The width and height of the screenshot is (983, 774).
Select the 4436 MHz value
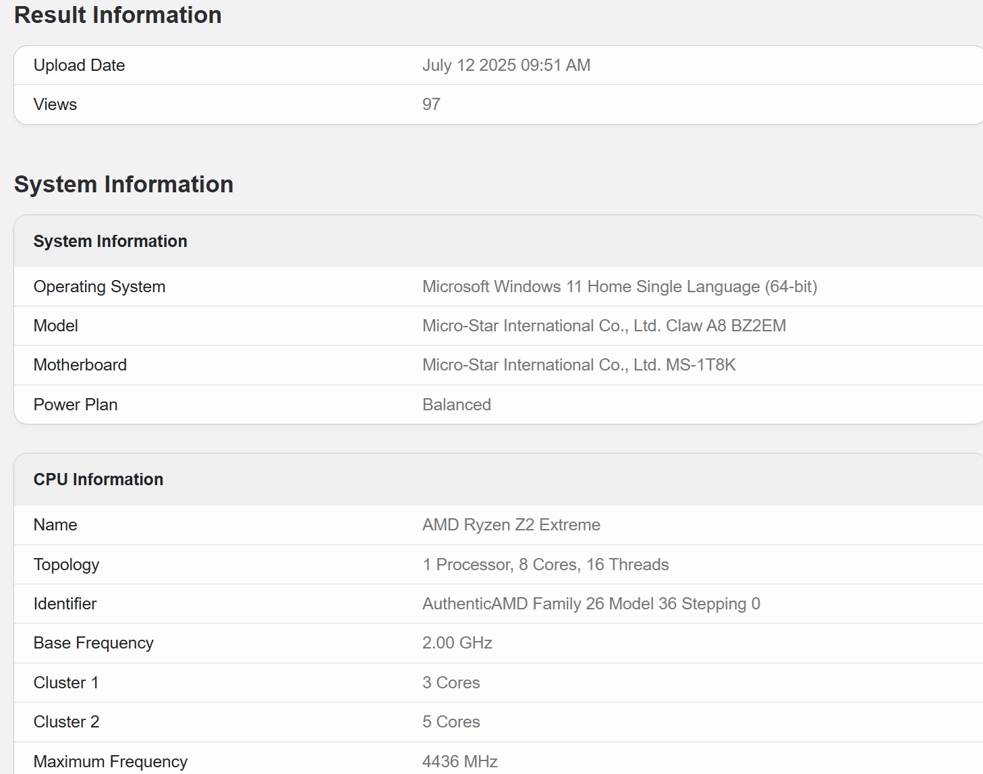coord(460,762)
